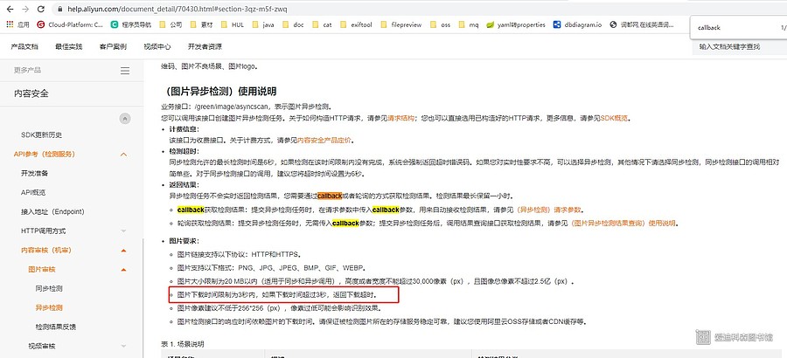Screen dimensions: 787x358
Task: Open the 开发者资源 top menu
Action: coord(205,46)
